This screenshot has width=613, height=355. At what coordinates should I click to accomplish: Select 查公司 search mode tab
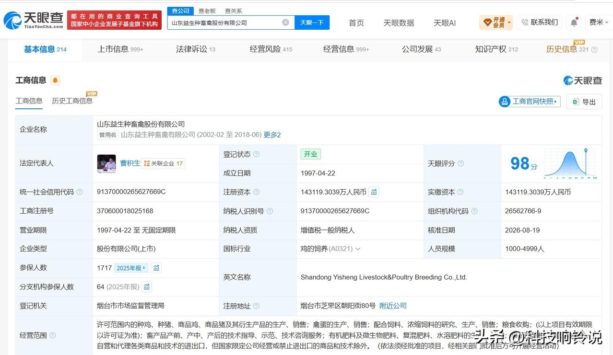pyautogui.click(x=180, y=11)
